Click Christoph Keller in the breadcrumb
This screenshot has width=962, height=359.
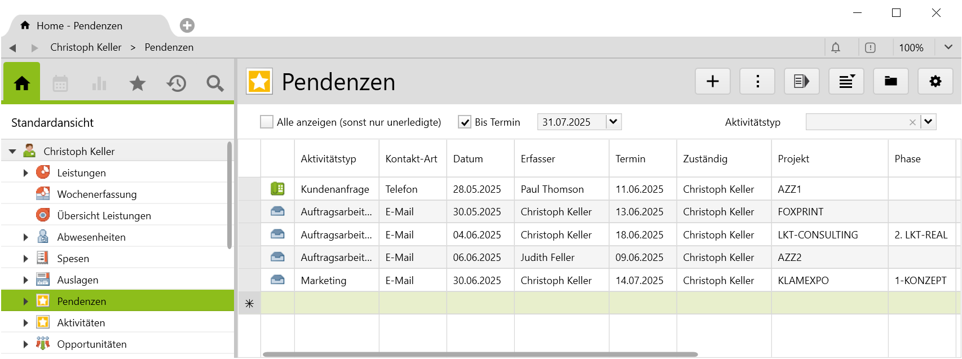coord(86,47)
